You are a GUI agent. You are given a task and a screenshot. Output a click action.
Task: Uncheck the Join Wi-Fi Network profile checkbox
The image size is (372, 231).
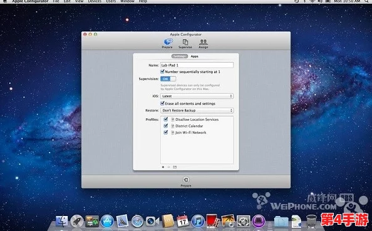pyautogui.click(x=166, y=132)
